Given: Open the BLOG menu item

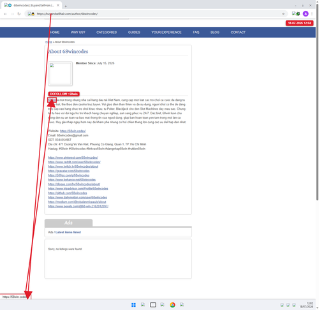Looking at the screenshot, I should pos(215,33).
